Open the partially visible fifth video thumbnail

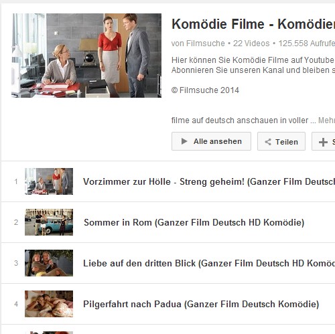coord(49,333)
